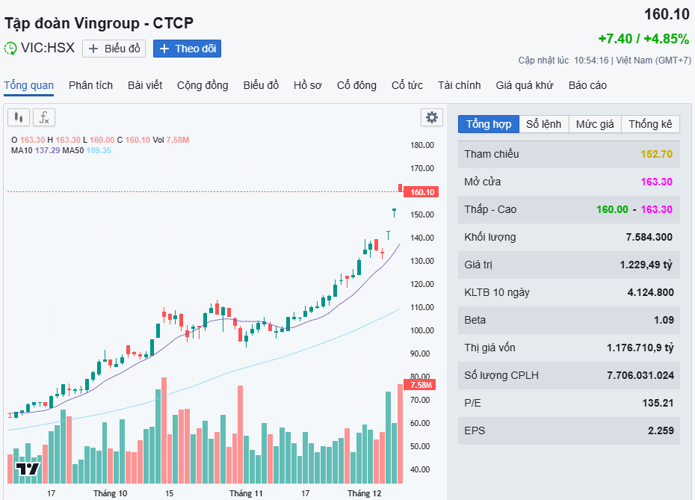695x500 pixels.
Task: Click the Biểu đồ add-chart button
Action: point(114,49)
